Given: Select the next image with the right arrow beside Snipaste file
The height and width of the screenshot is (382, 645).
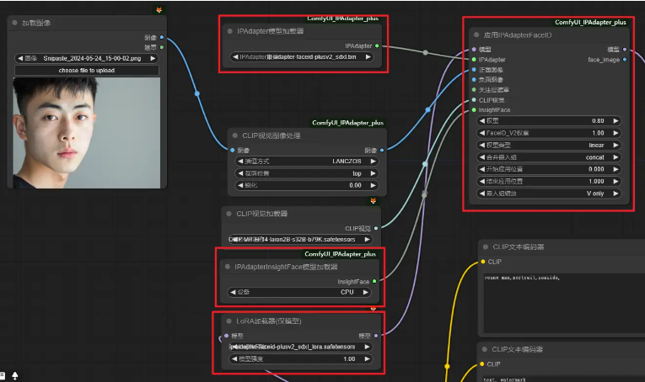Looking at the screenshot, I should (x=153, y=58).
